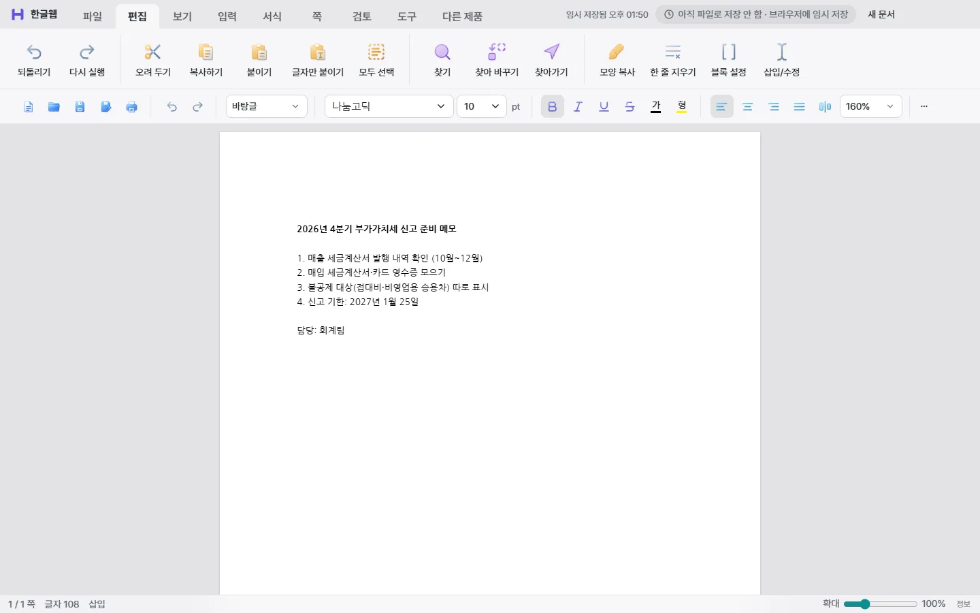The image size is (980, 613).
Task: Set center paragraph alignment
Action: [x=747, y=106]
